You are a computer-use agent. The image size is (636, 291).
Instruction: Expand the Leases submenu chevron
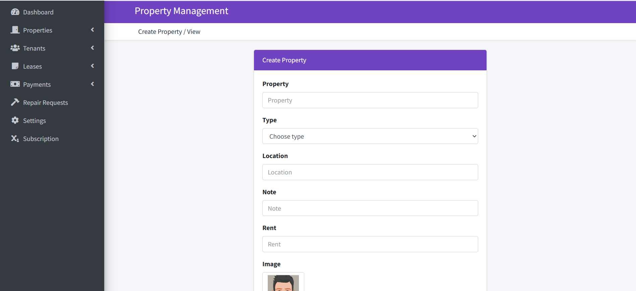(92, 66)
